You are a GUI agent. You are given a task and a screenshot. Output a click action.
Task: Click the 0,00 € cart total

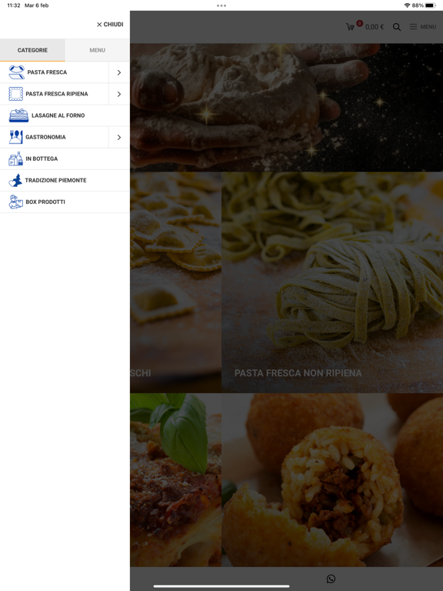click(375, 27)
